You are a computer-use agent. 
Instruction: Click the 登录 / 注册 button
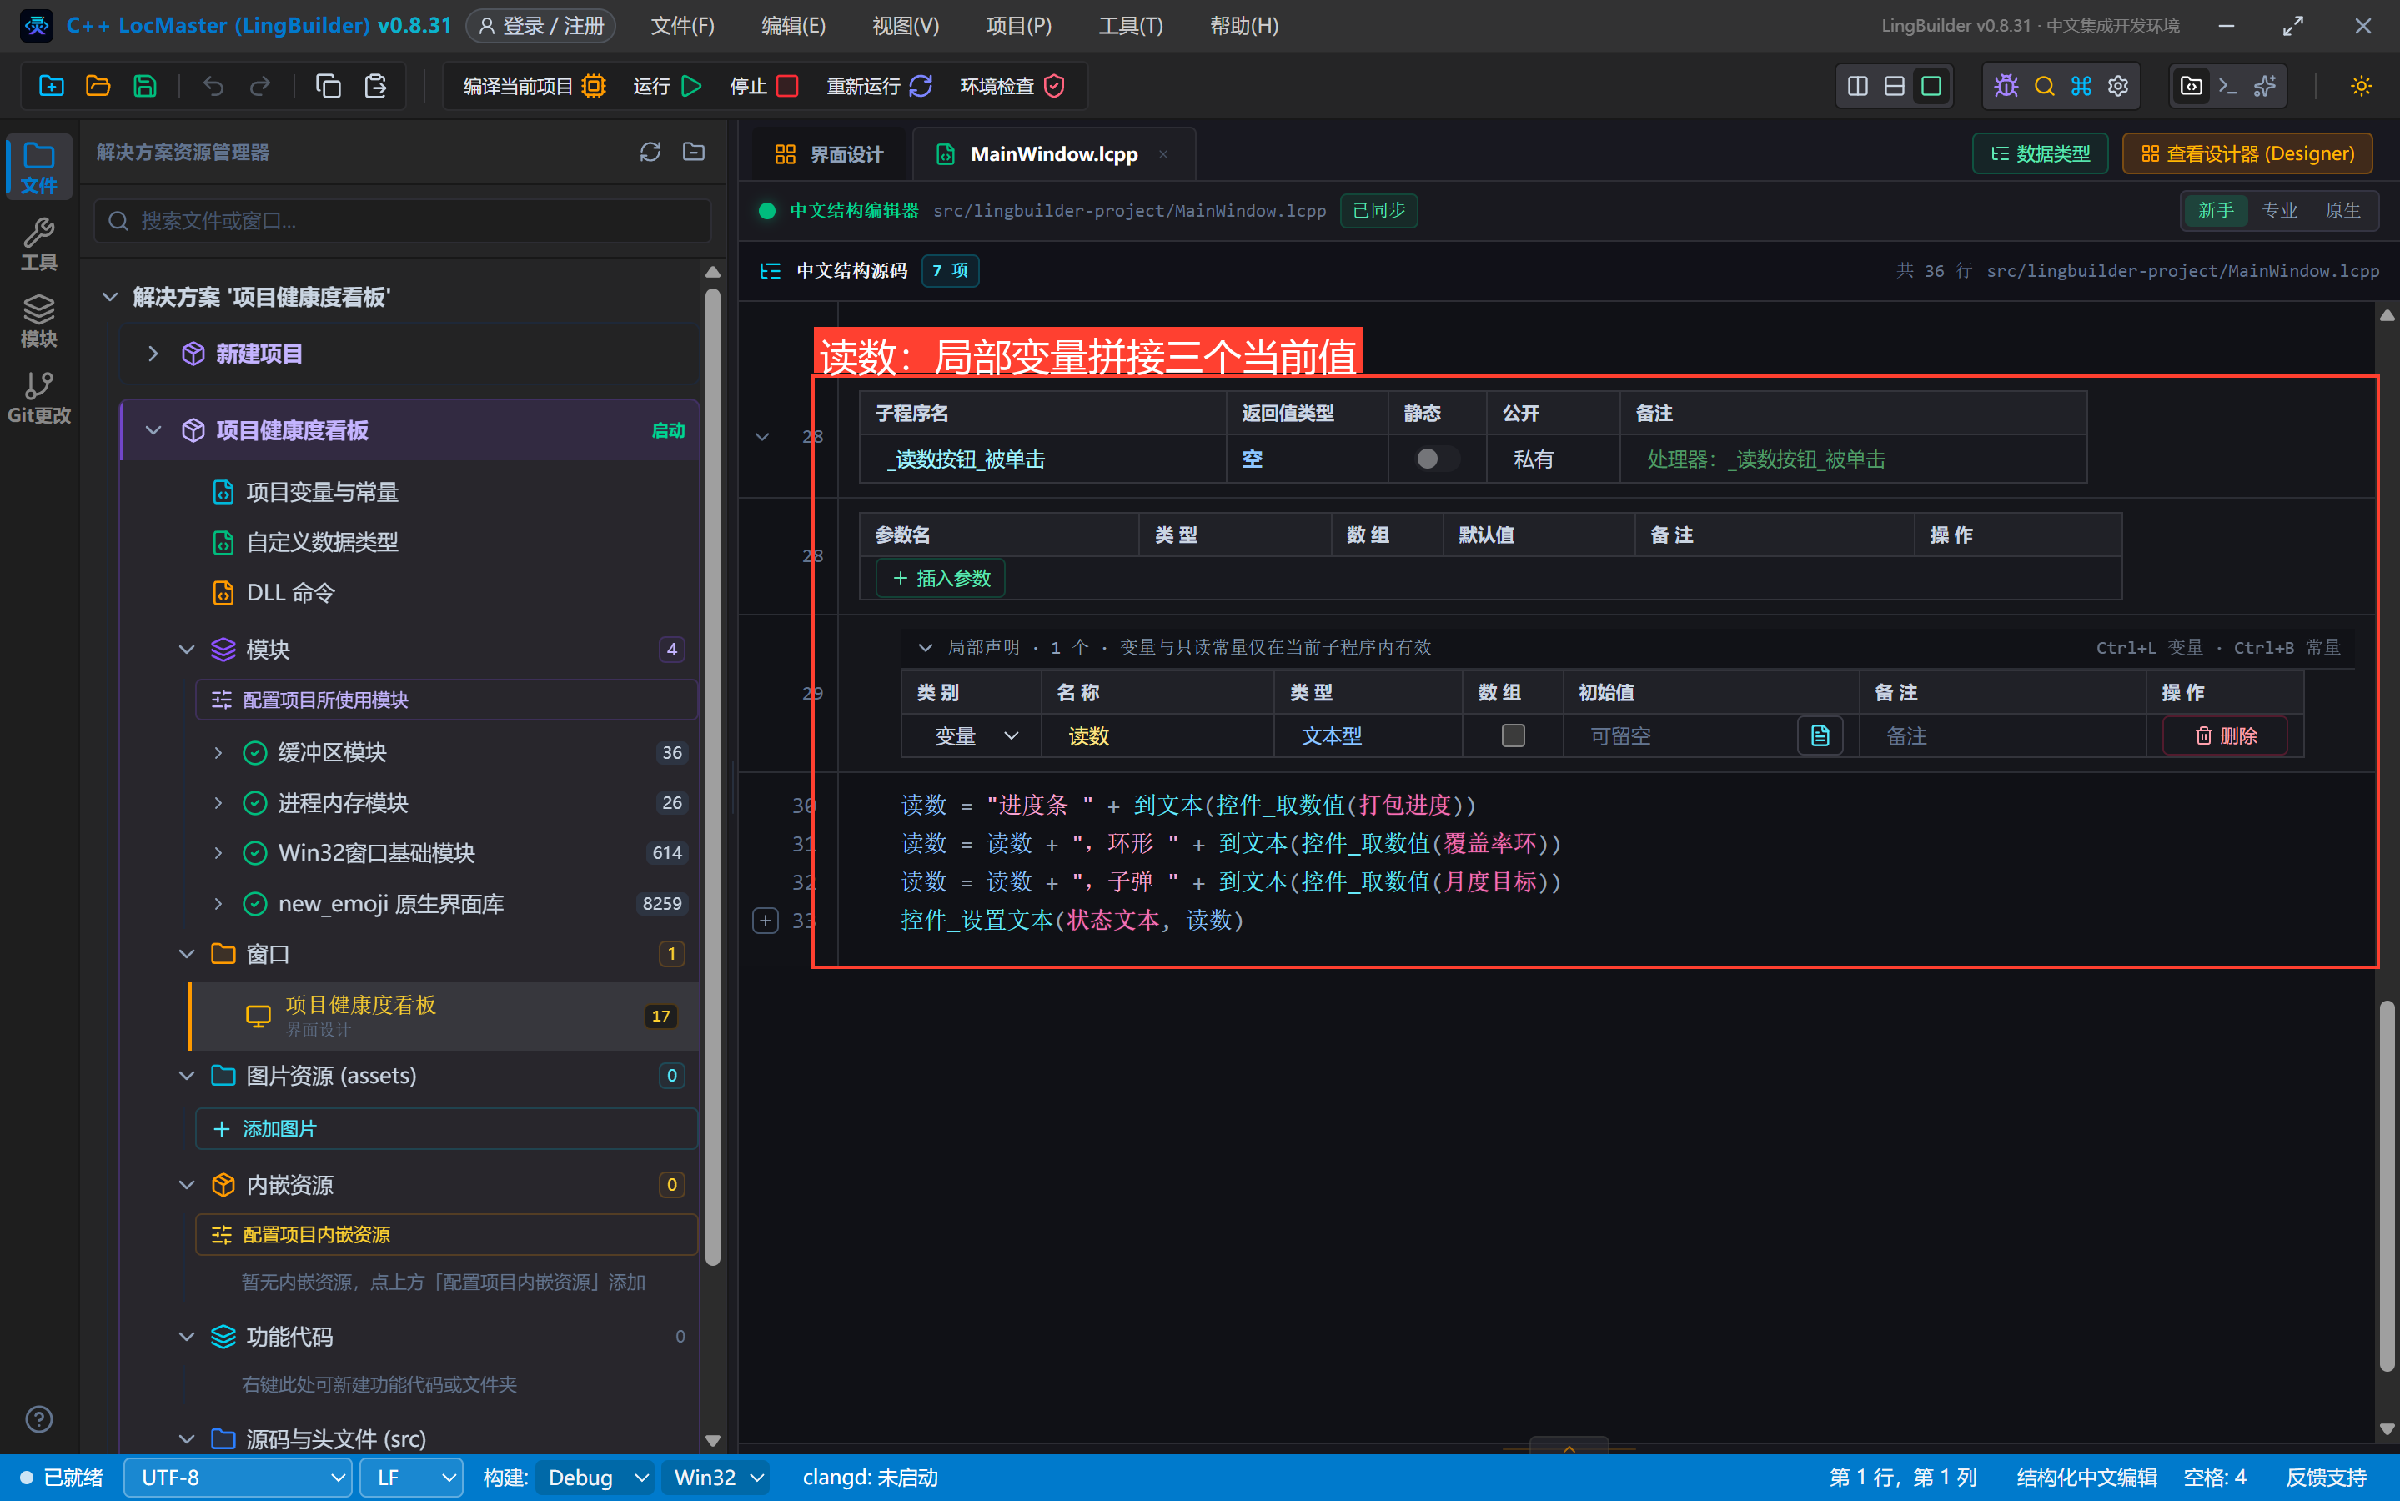pyautogui.click(x=541, y=26)
